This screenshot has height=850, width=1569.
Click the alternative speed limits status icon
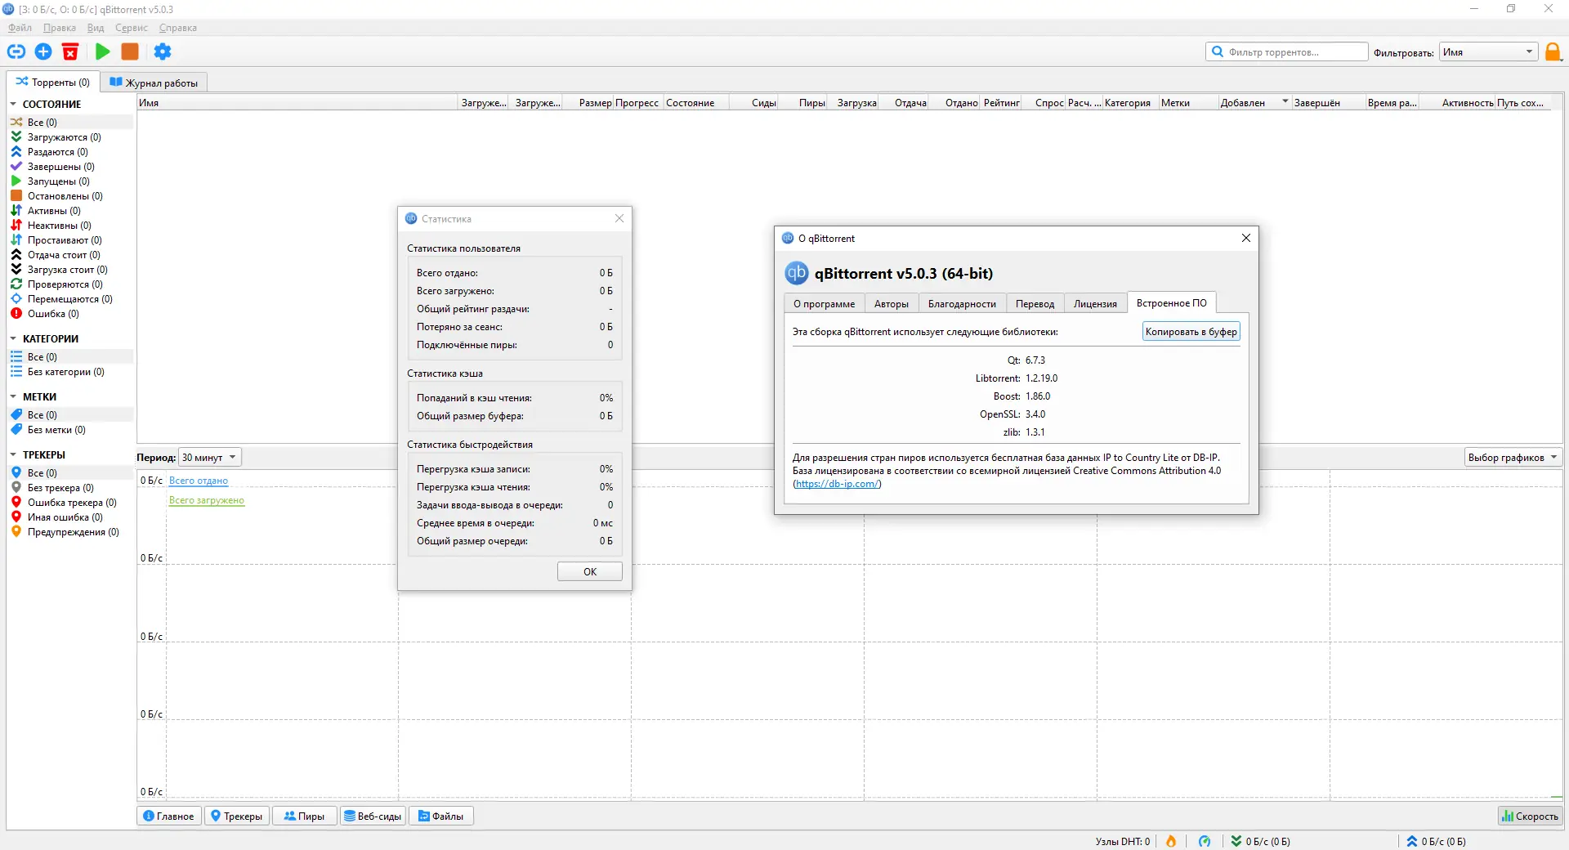pos(1205,841)
